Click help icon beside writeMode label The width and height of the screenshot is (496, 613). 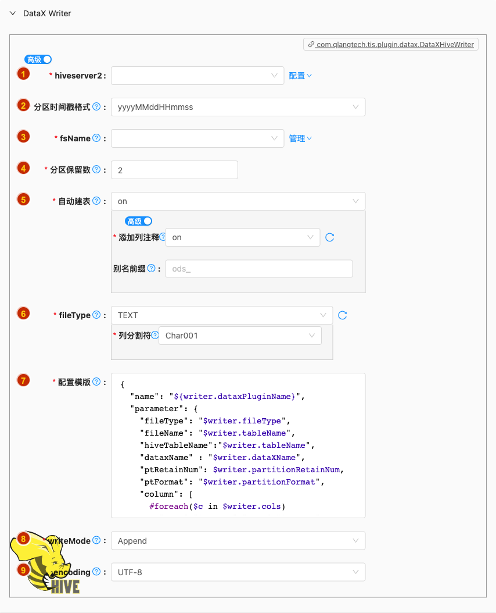pos(96,540)
